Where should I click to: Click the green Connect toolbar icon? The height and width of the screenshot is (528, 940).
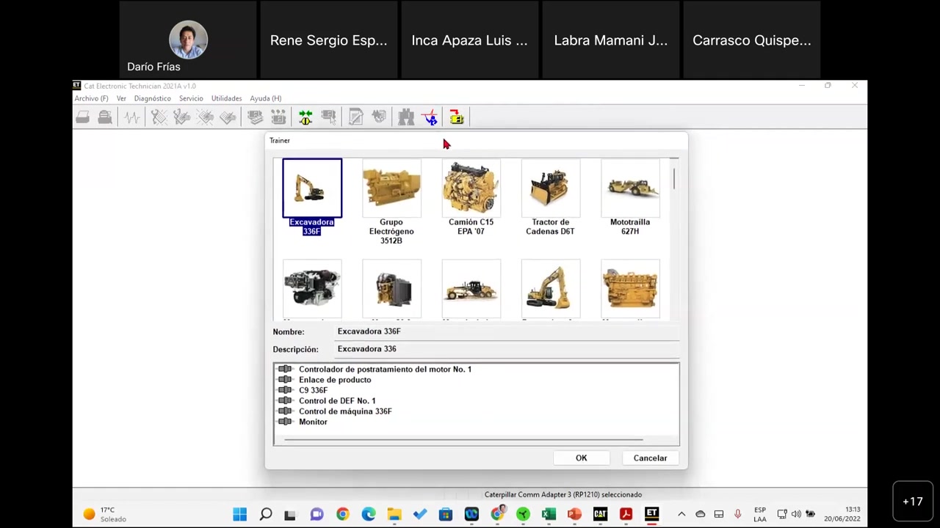305,117
